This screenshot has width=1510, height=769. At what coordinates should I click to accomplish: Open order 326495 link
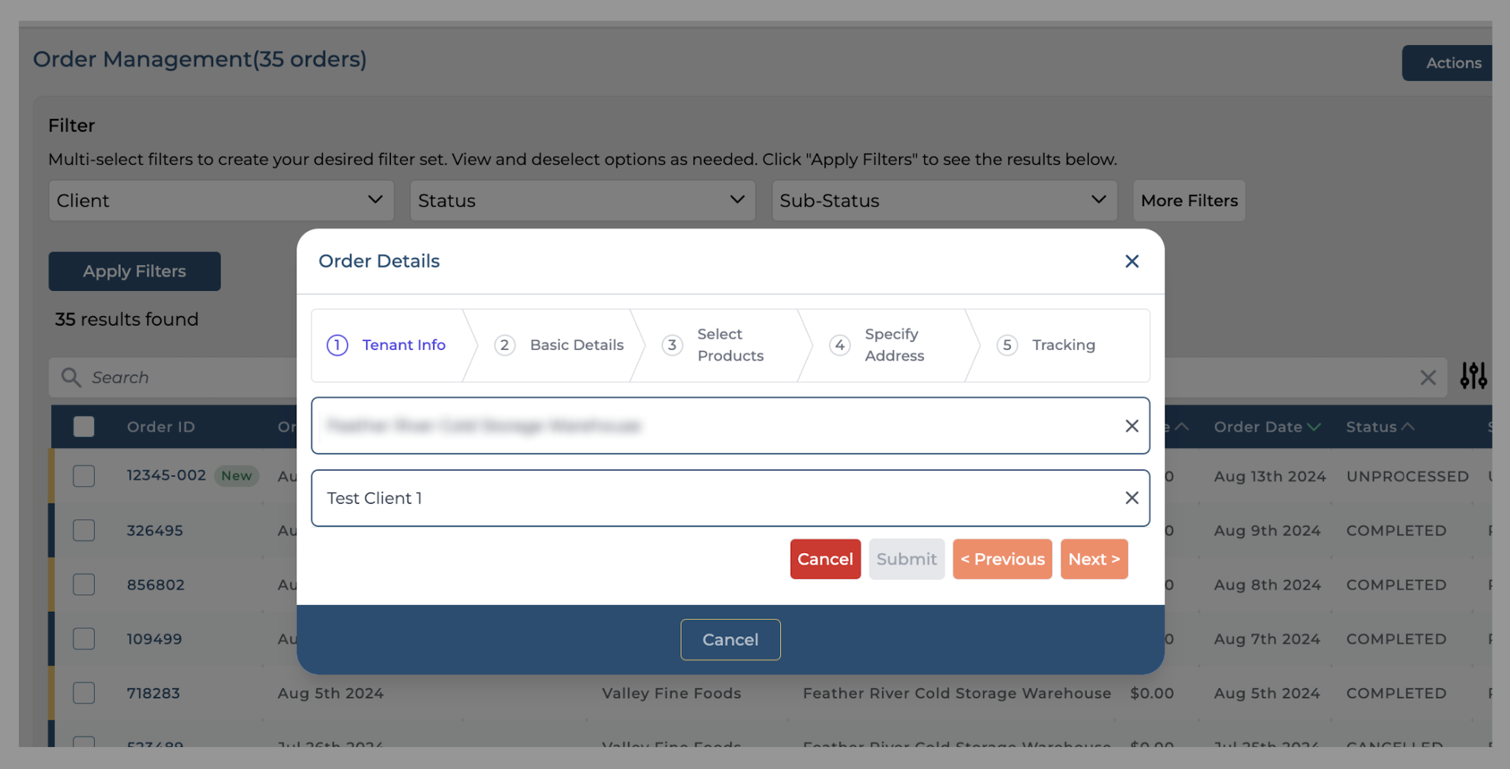[155, 530]
